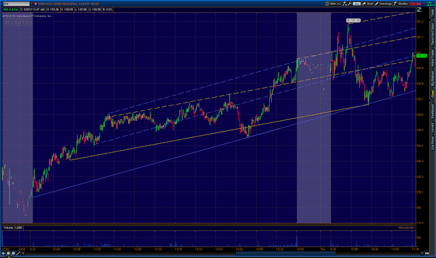Click the 1m timeframe button
436x258 pixels.
pyautogui.click(x=357, y=4)
